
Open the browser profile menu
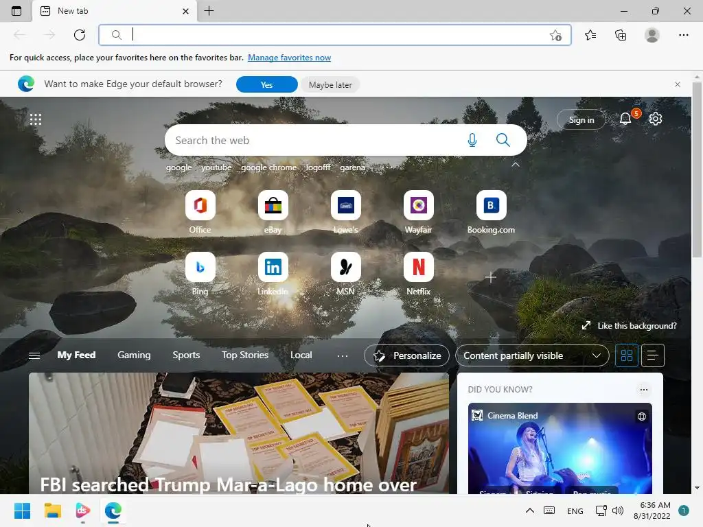[x=652, y=35]
